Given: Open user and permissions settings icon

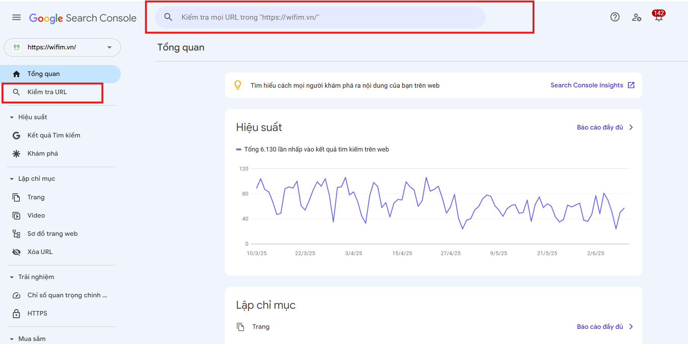Looking at the screenshot, I should pyautogui.click(x=637, y=17).
